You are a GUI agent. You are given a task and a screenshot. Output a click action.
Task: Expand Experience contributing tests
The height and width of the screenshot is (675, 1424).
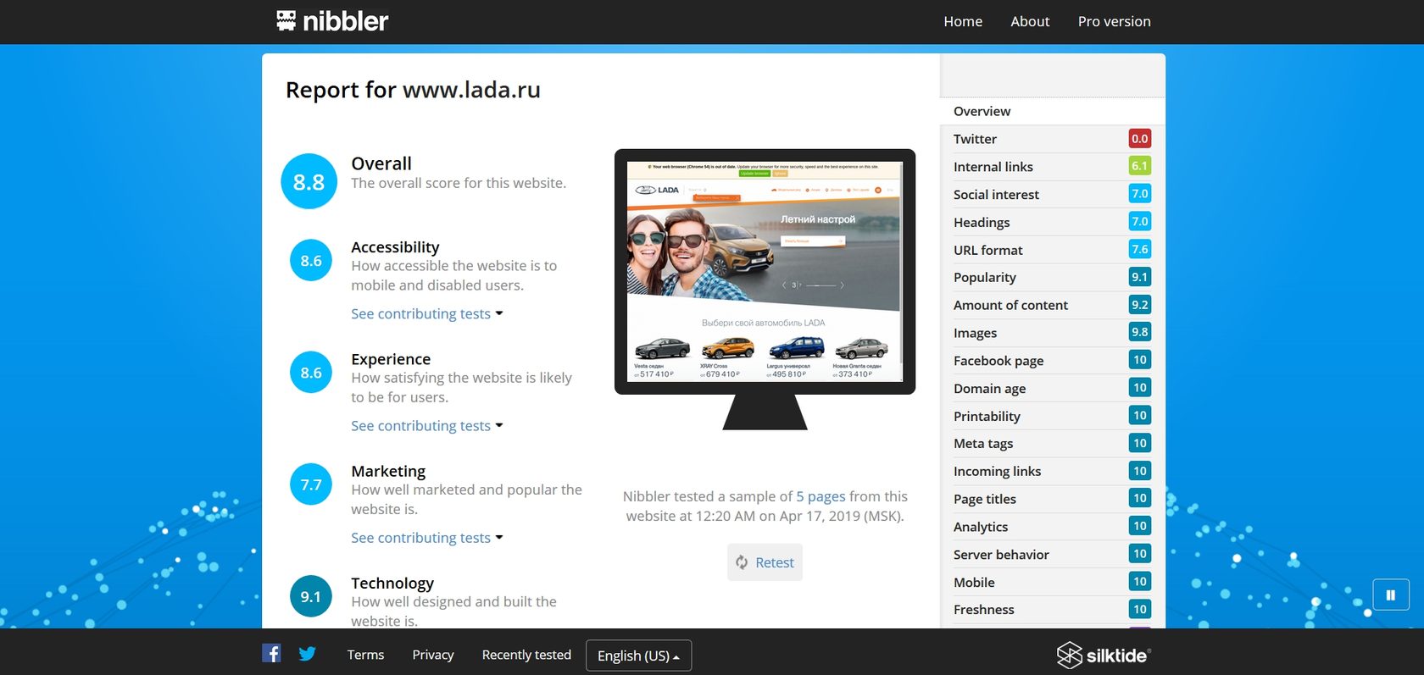pyautogui.click(x=427, y=425)
